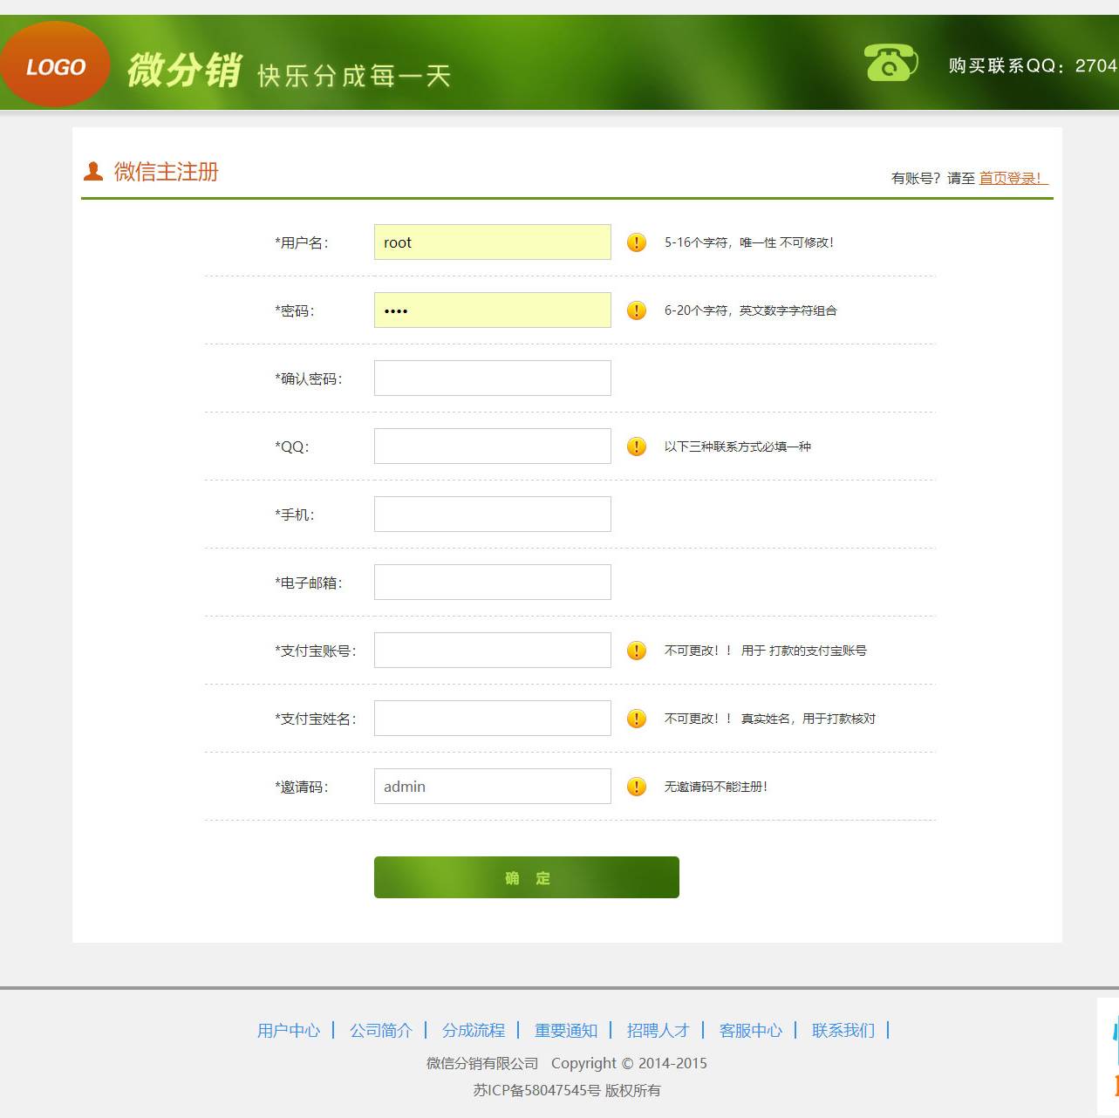Screen dimensions: 1119x1118
Task: Click the warning icon beside 支付宝姓名 field
Action: point(637,719)
